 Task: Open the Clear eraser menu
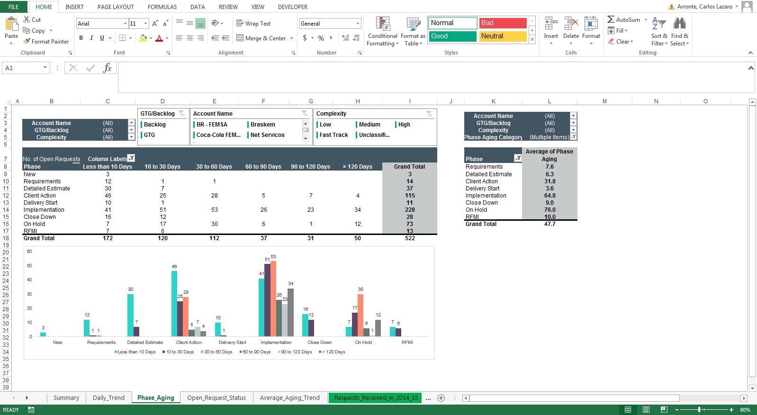(621, 41)
